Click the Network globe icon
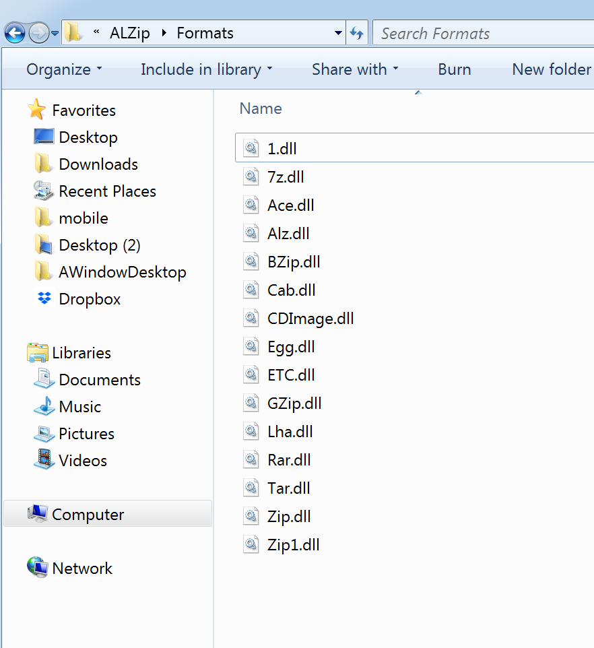 click(x=38, y=567)
